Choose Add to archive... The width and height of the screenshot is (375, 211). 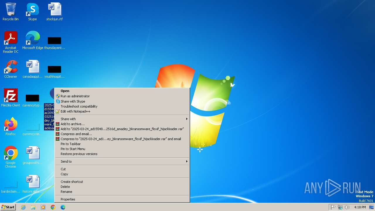[x=122, y=124]
